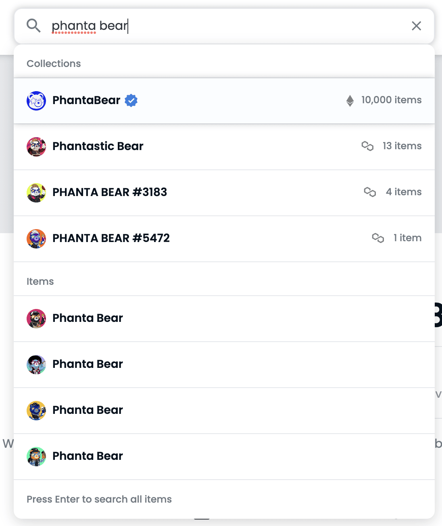The height and width of the screenshot is (526, 442).
Task: Select the Phantastic Bear collection
Action: (x=224, y=147)
